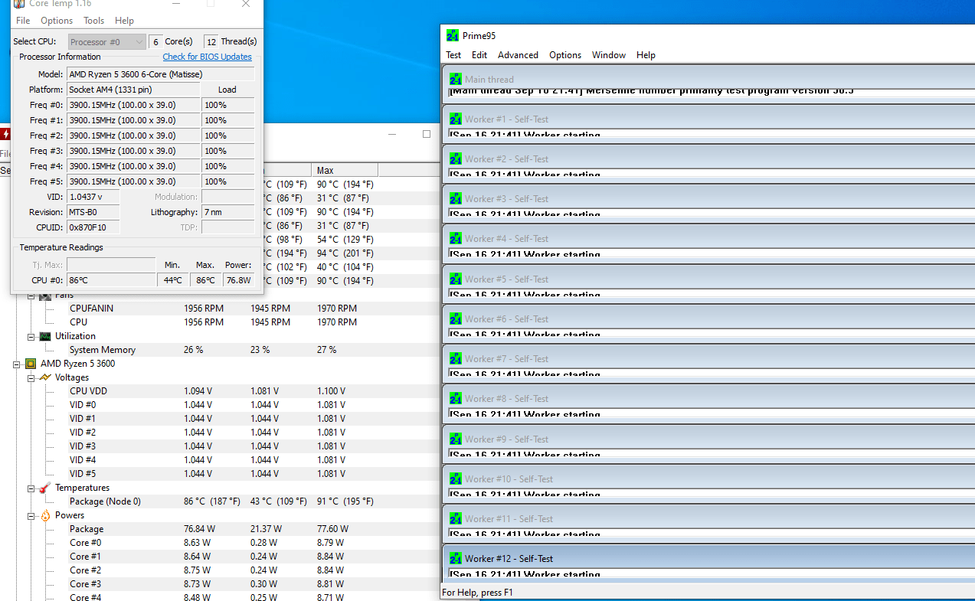
Task: Click the Check for BIOS Updates link
Action: pyautogui.click(x=207, y=57)
